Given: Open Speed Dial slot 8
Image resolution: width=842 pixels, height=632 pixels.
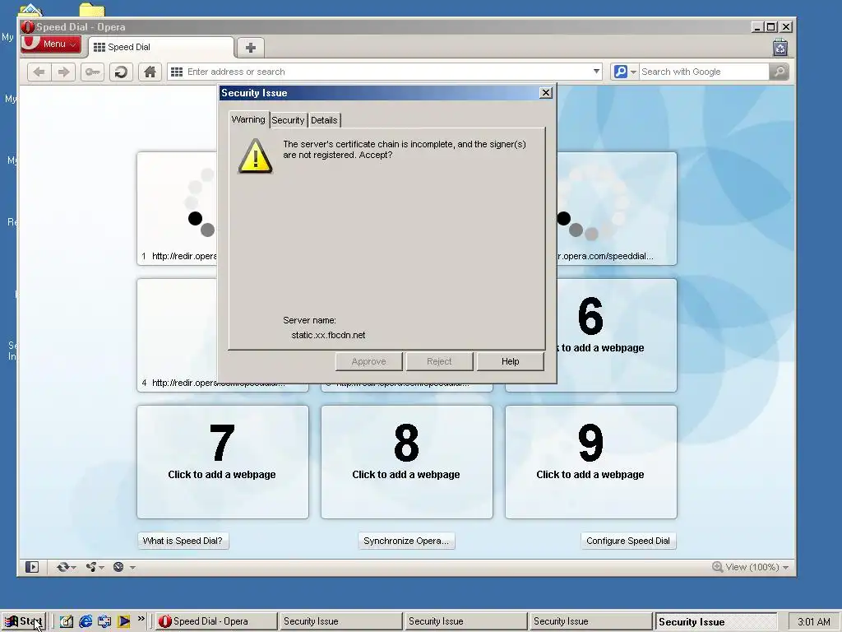Looking at the screenshot, I should point(406,462).
